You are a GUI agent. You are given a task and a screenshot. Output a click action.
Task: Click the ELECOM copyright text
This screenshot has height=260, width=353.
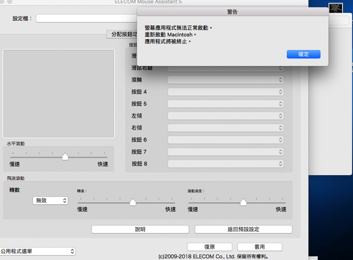tap(213, 256)
